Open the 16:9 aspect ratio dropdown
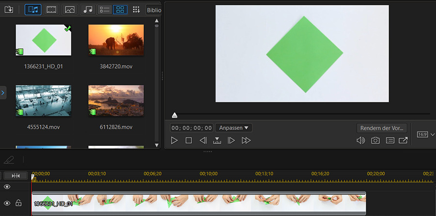This screenshot has width=436, height=216. coord(425,134)
